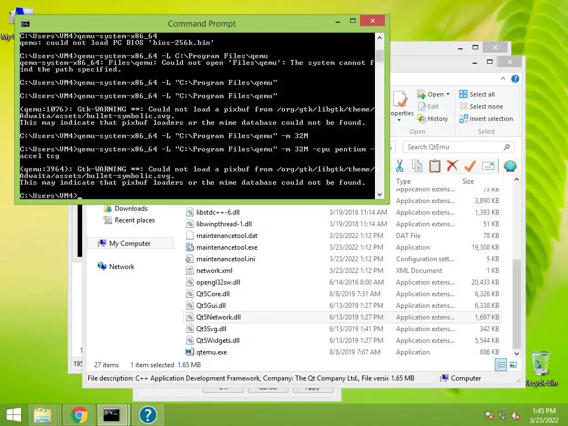Image resolution: width=568 pixels, height=426 pixels.
Task: Click Command Prompt scrollbar down arrow
Action: click(x=379, y=195)
